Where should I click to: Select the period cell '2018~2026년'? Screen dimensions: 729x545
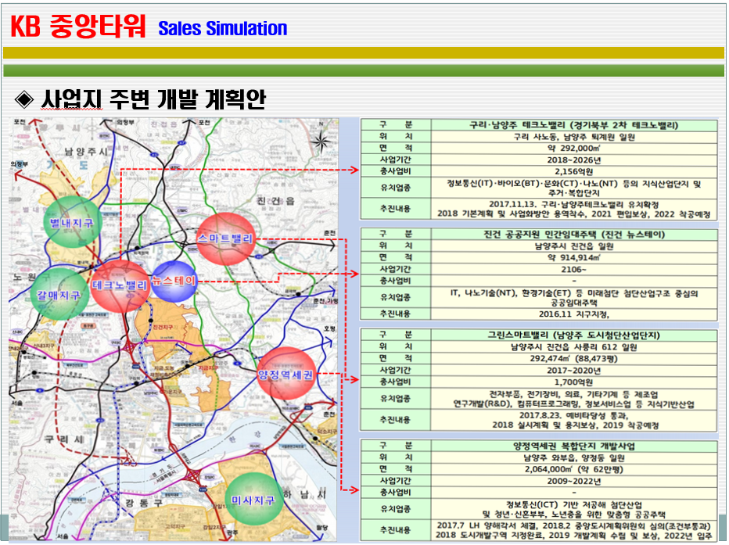[573, 160]
